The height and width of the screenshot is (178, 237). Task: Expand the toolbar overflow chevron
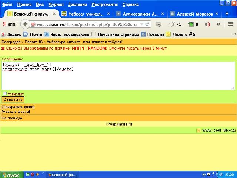218,24
